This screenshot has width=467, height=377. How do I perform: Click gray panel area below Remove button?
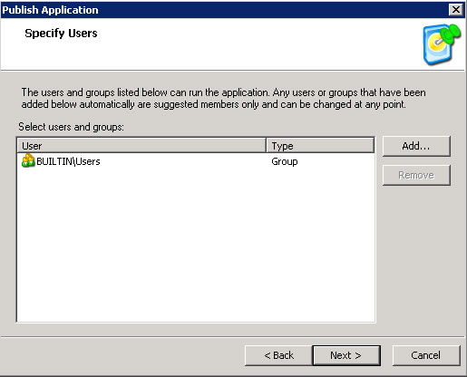416,256
